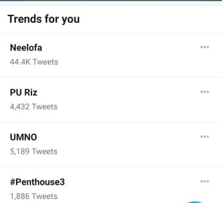
Task: Select the UMNO trend row
Action: [111, 144]
